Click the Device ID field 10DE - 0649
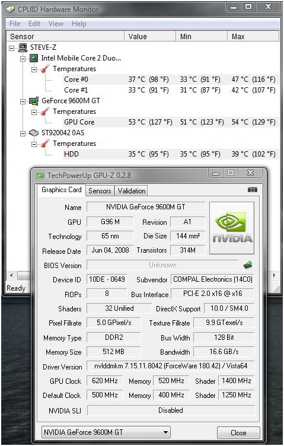 tap(107, 279)
